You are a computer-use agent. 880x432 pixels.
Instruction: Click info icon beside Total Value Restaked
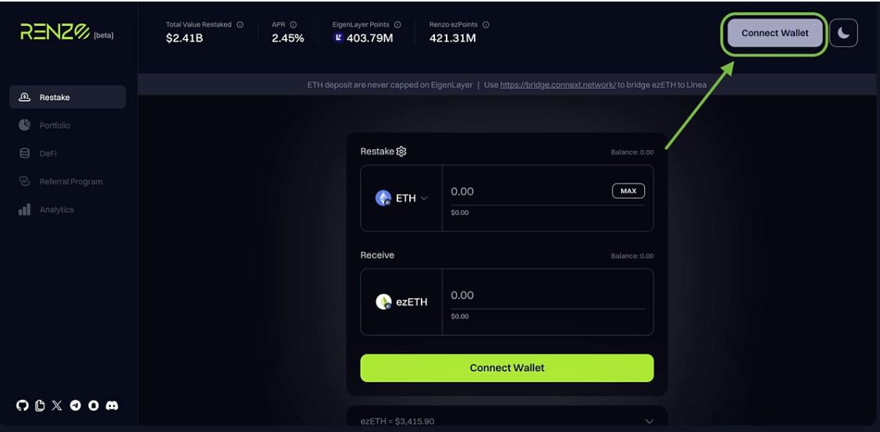click(240, 25)
